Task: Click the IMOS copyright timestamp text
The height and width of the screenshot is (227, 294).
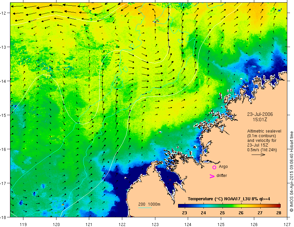Action: [292, 172]
